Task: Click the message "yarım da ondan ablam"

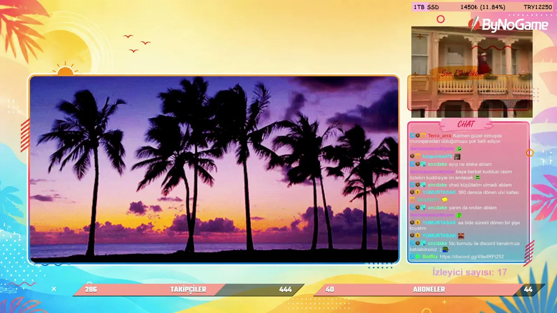Action: (473, 208)
